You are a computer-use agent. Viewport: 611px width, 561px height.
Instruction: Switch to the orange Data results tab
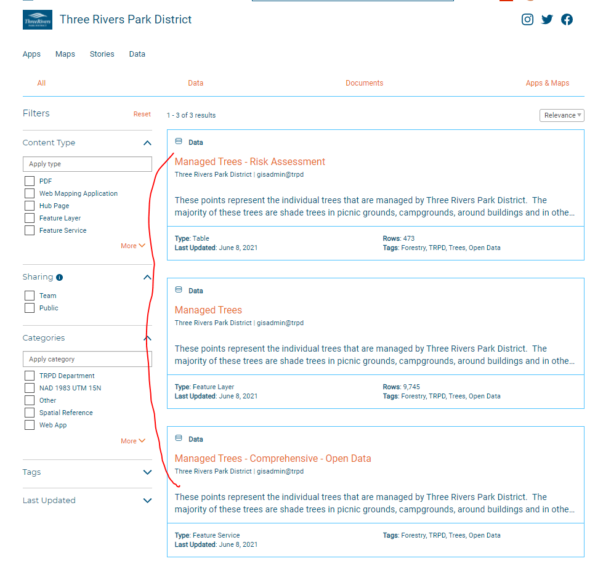(196, 83)
